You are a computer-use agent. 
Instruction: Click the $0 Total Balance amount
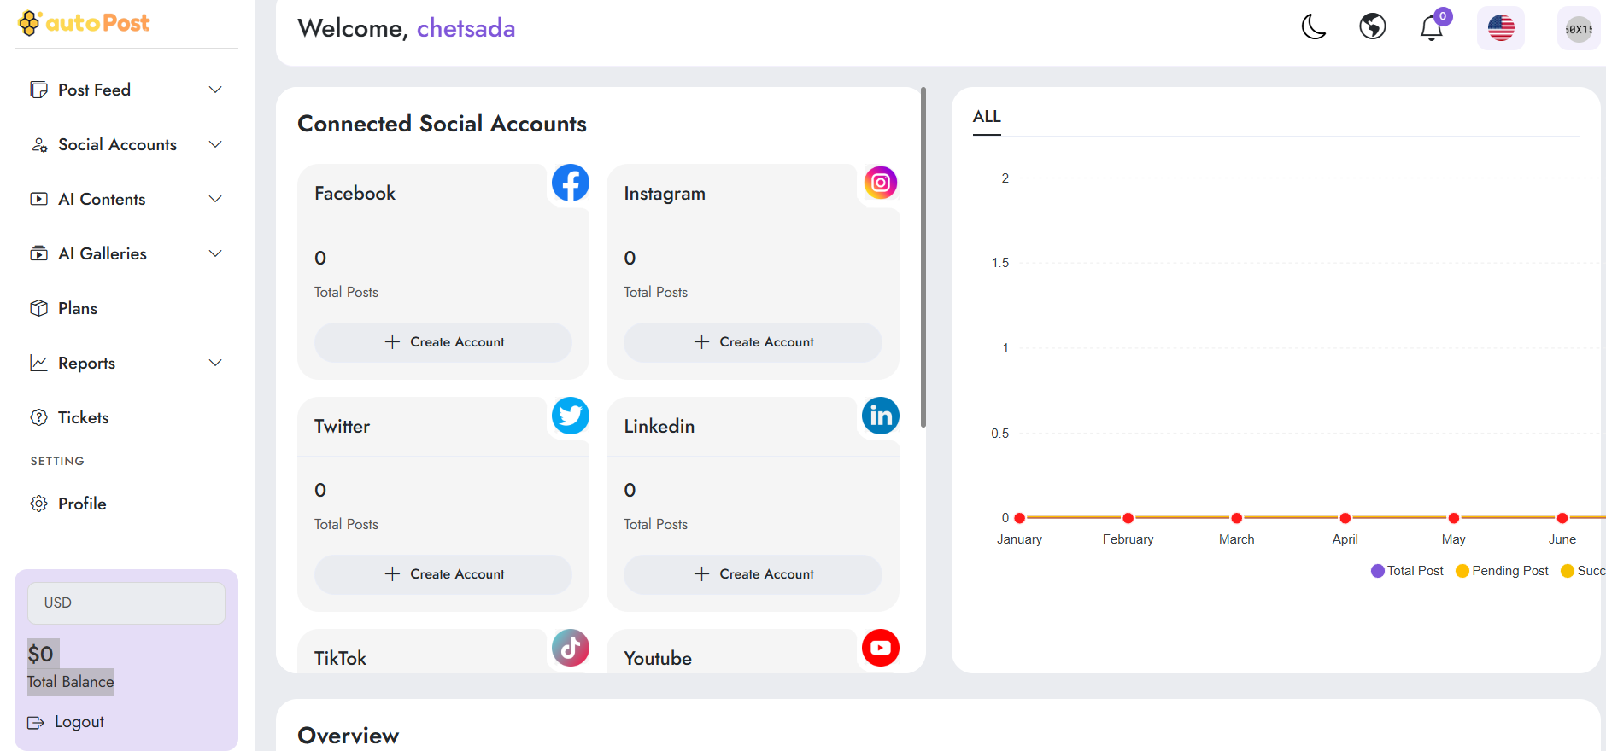coord(41,655)
